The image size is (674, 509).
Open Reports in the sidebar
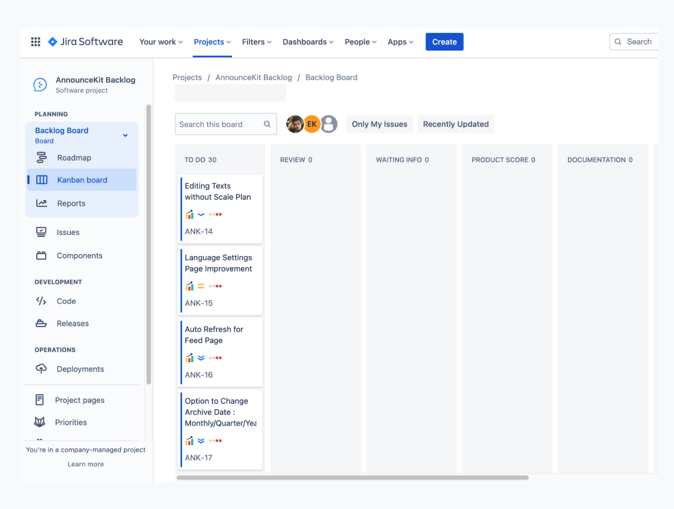point(81,203)
